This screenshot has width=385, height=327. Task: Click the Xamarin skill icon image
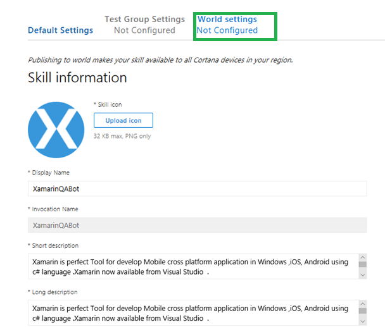(x=56, y=130)
